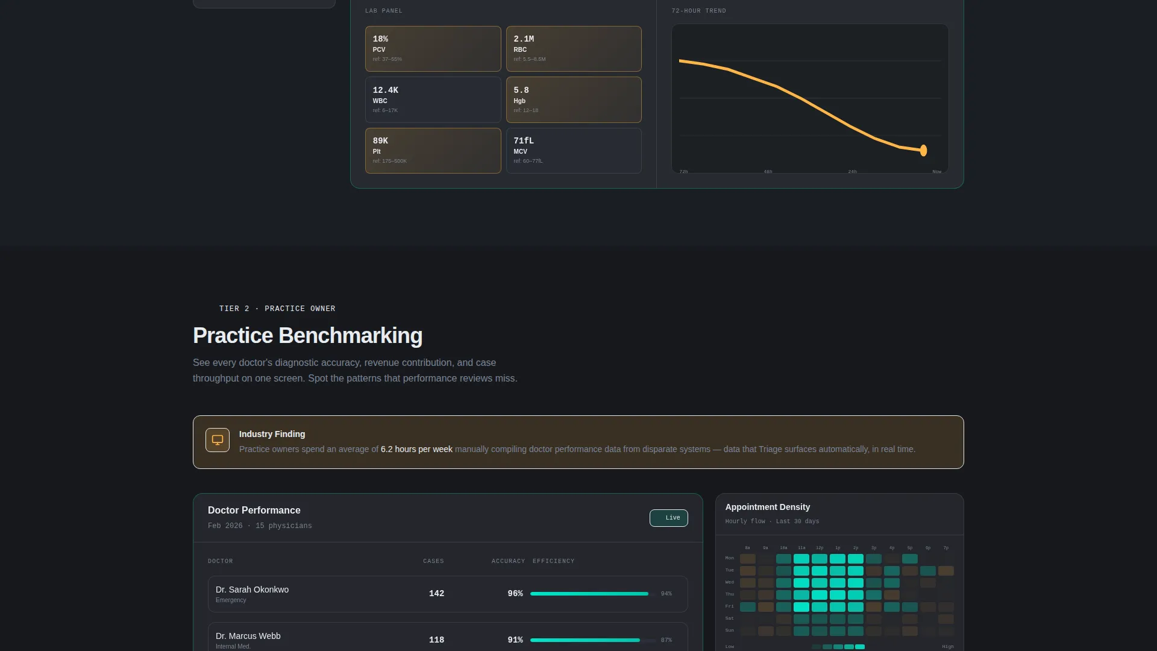The height and width of the screenshot is (651, 1157).
Task: Click the 91% accuracy value
Action: coord(515,640)
